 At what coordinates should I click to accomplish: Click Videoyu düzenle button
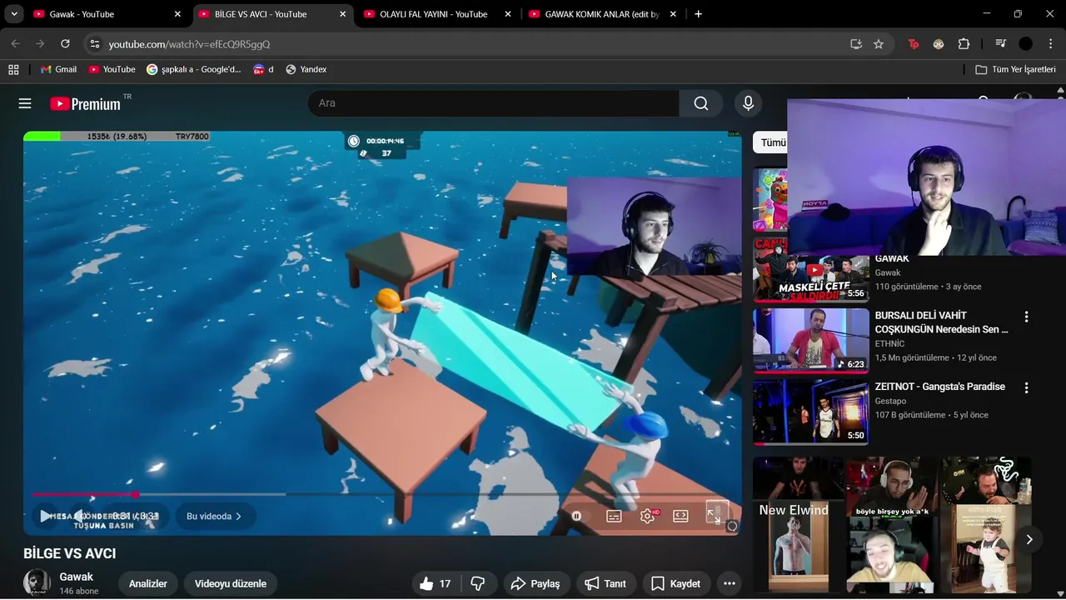231,583
